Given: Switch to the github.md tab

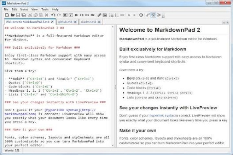Looking at the screenshot, I should 65,22.
